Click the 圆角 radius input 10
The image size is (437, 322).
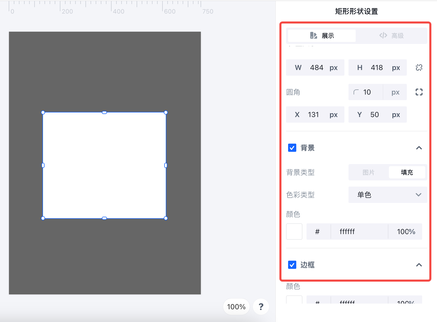click(366, 92)
